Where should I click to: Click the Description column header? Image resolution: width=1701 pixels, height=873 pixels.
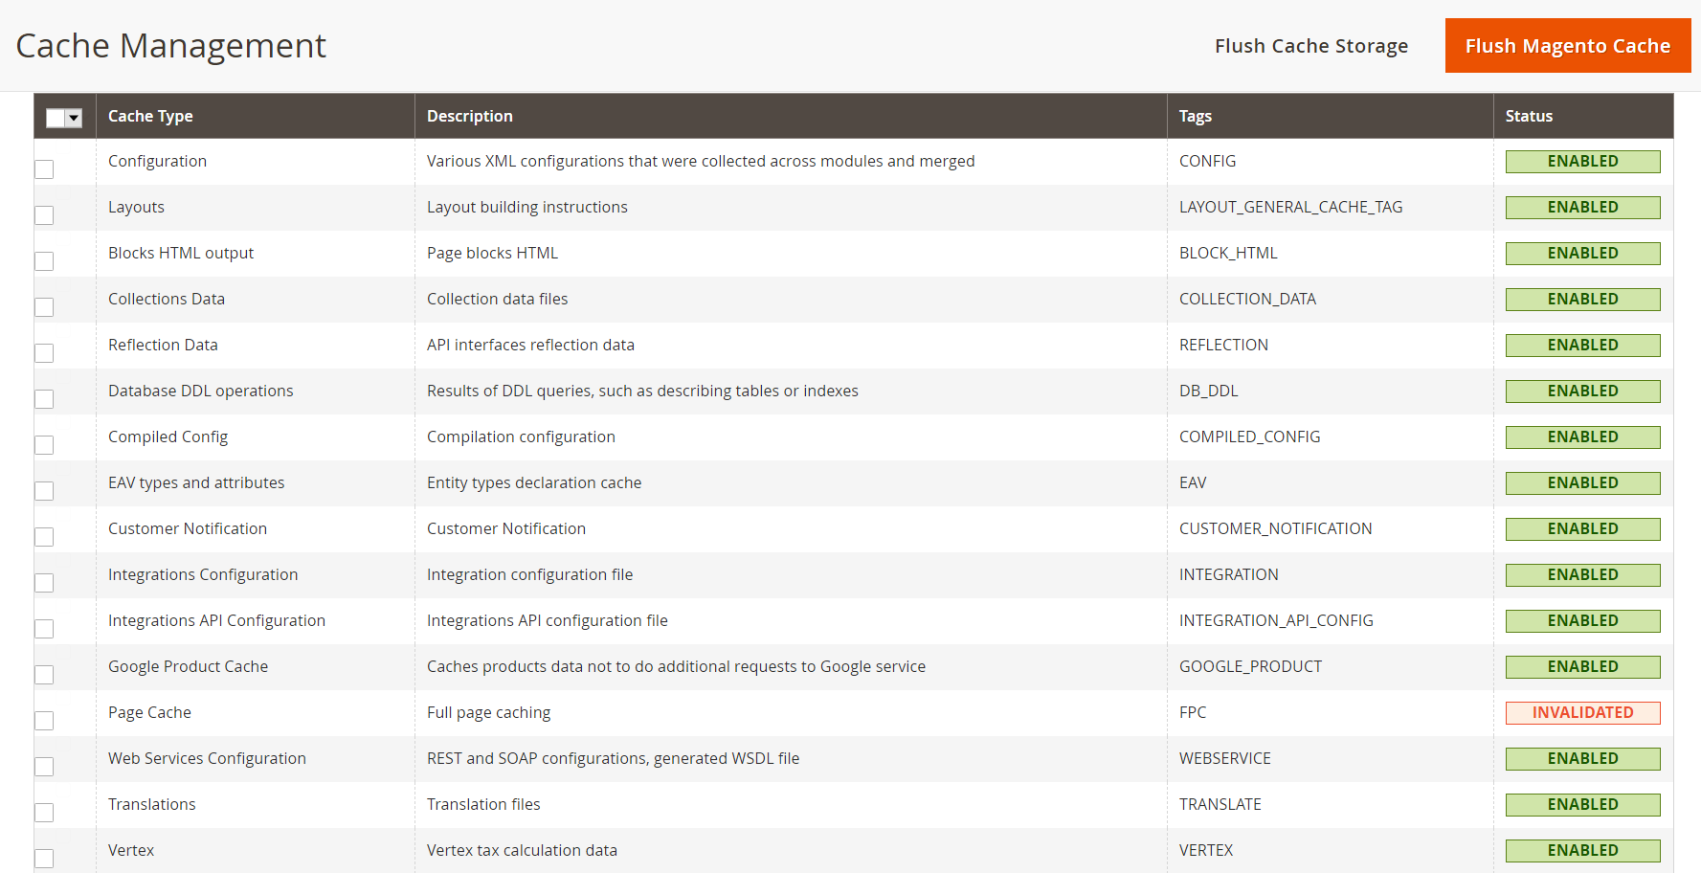coord(469,116)
